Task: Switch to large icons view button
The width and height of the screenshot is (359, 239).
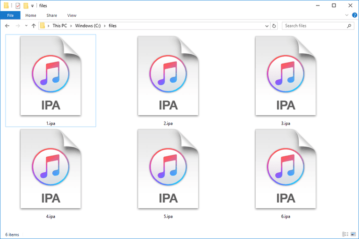Action: pyautogui.click(x=353, y=234)
